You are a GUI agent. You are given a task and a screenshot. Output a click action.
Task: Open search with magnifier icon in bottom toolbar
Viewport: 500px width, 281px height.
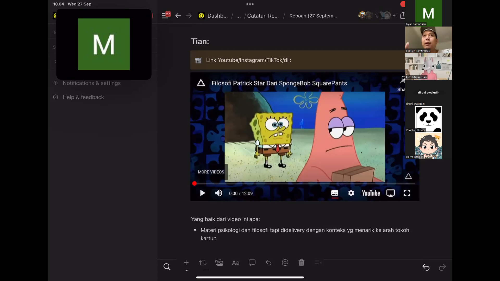click(x=167, y=267)
